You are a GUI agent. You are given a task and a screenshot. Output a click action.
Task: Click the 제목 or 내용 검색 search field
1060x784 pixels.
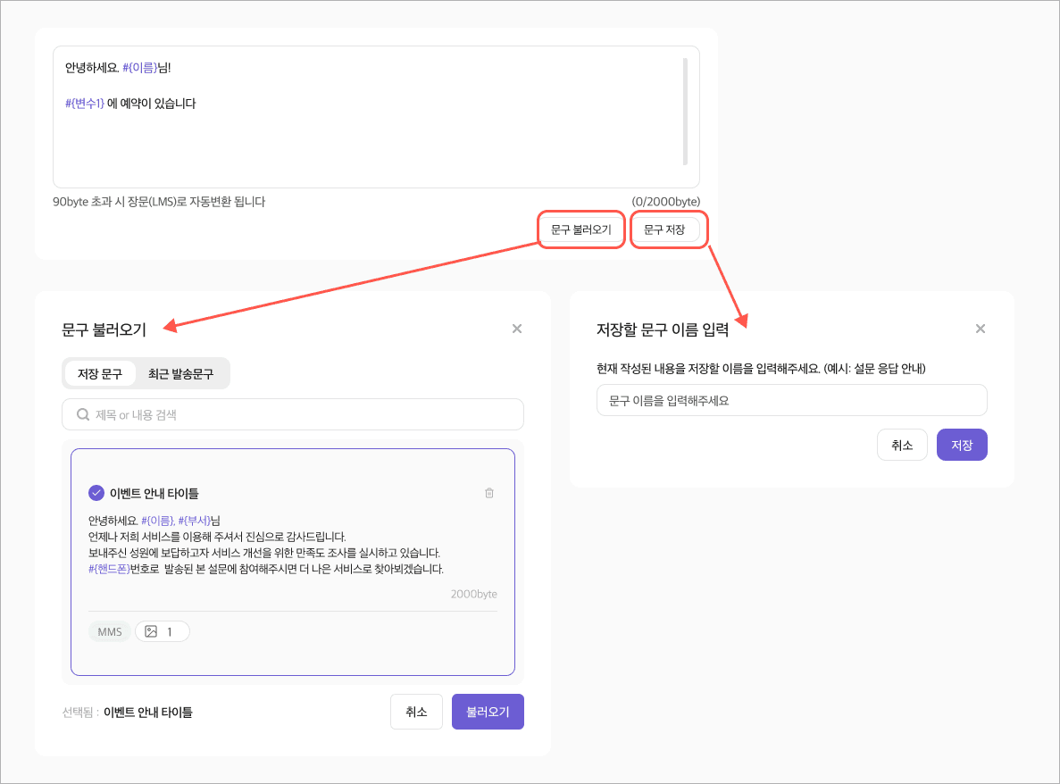pyautogui.click(x=293, y=414)
